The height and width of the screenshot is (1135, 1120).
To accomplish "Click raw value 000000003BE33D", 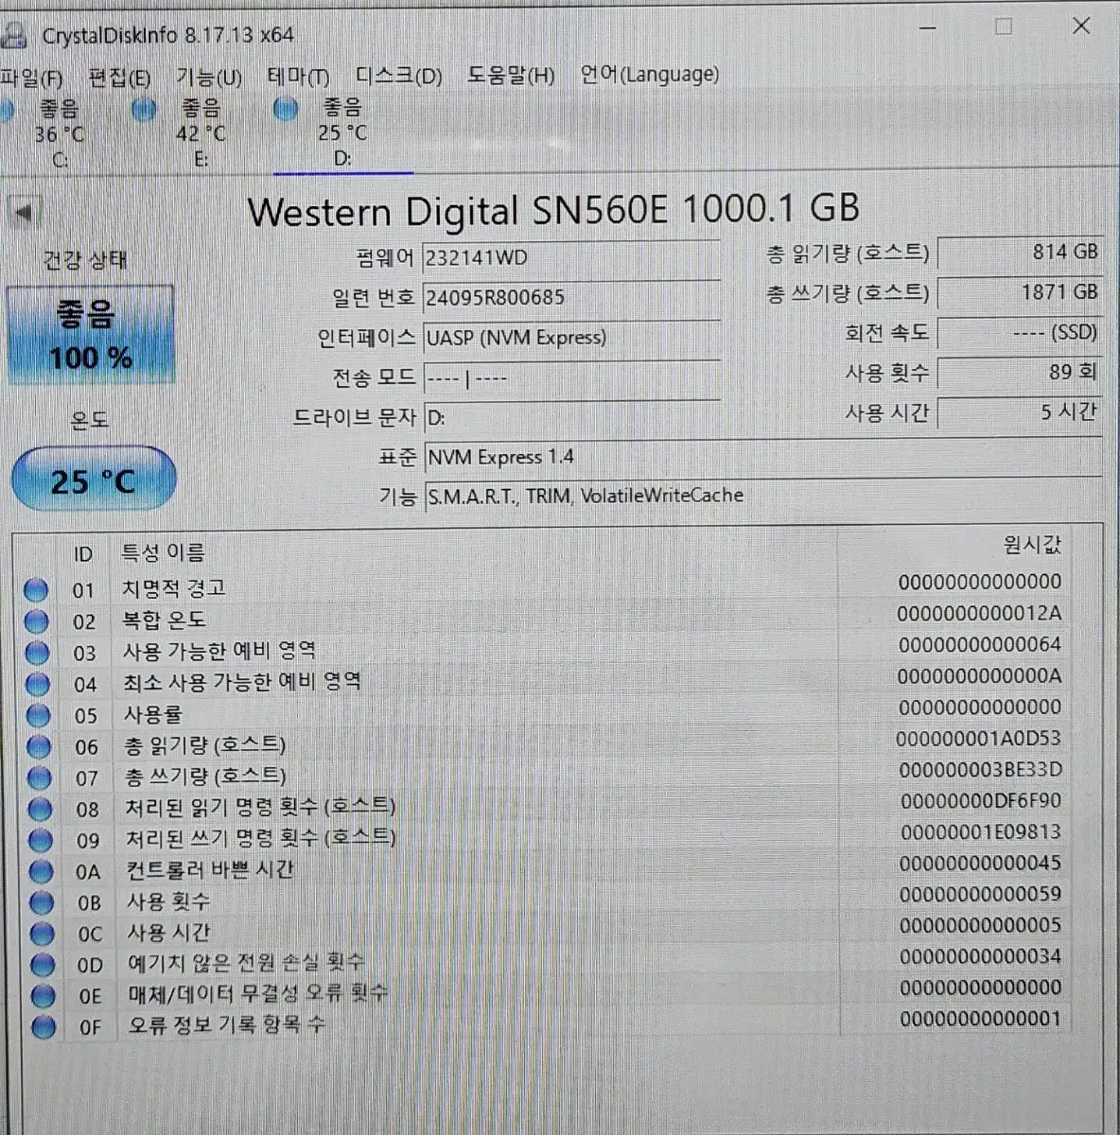I will pyautogui.click(x=979, y=769).
